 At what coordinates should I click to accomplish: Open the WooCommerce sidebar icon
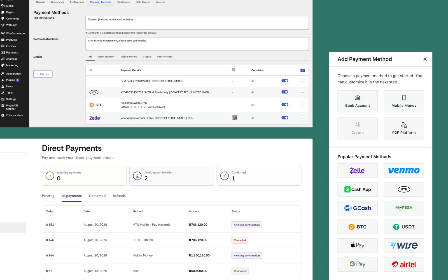click(x=3, y=33)
